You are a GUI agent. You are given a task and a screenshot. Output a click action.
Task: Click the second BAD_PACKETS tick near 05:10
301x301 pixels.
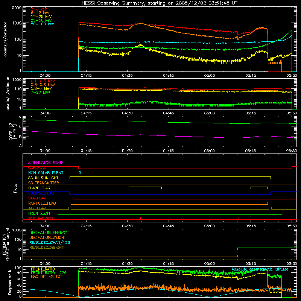click(x=239, y=218)
